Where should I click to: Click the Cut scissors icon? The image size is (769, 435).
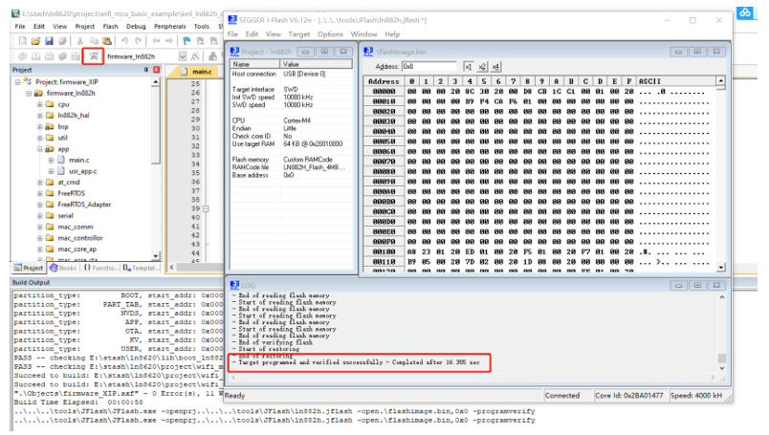click(79, 41)
